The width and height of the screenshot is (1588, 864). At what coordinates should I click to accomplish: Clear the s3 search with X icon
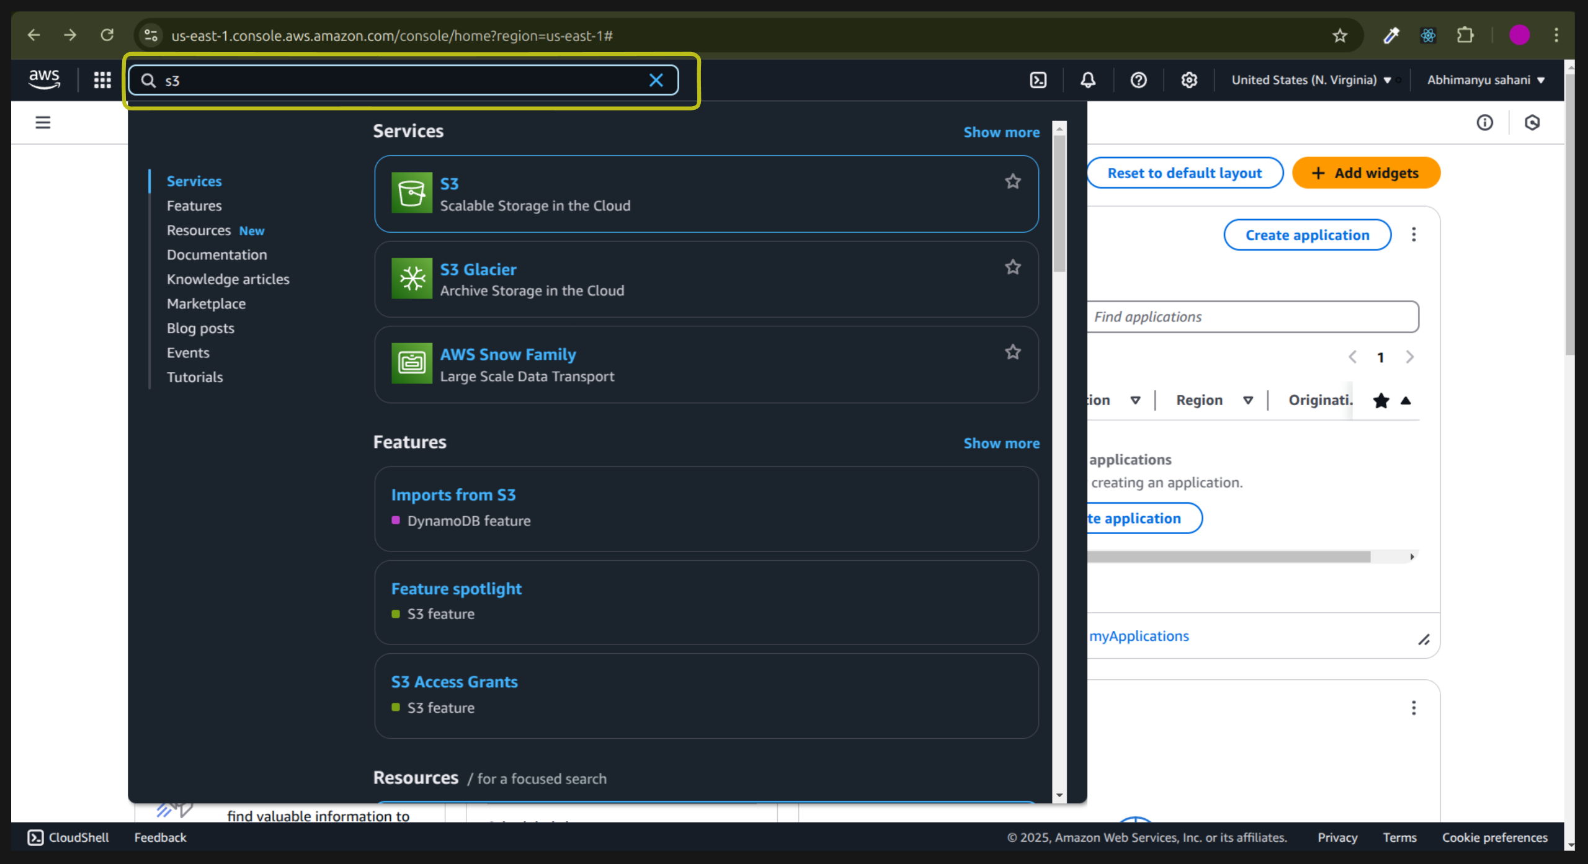656,80
